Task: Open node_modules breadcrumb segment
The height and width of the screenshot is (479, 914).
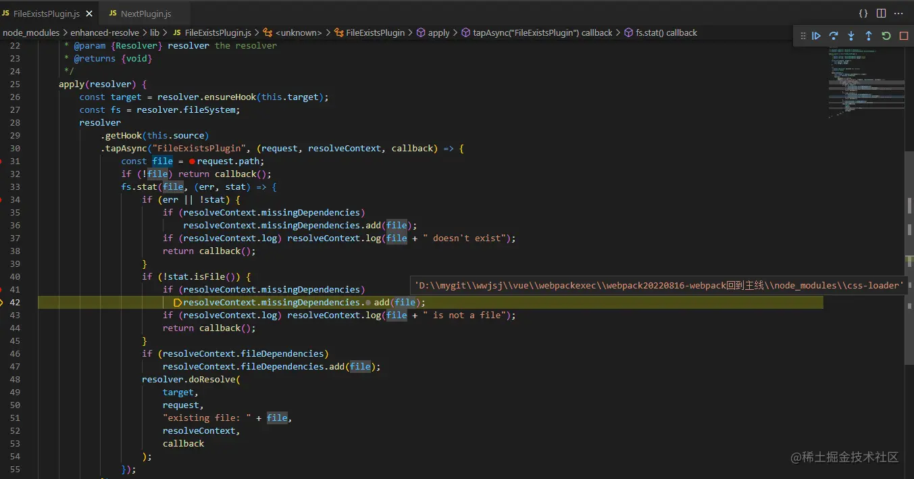Action: (31, 32)
